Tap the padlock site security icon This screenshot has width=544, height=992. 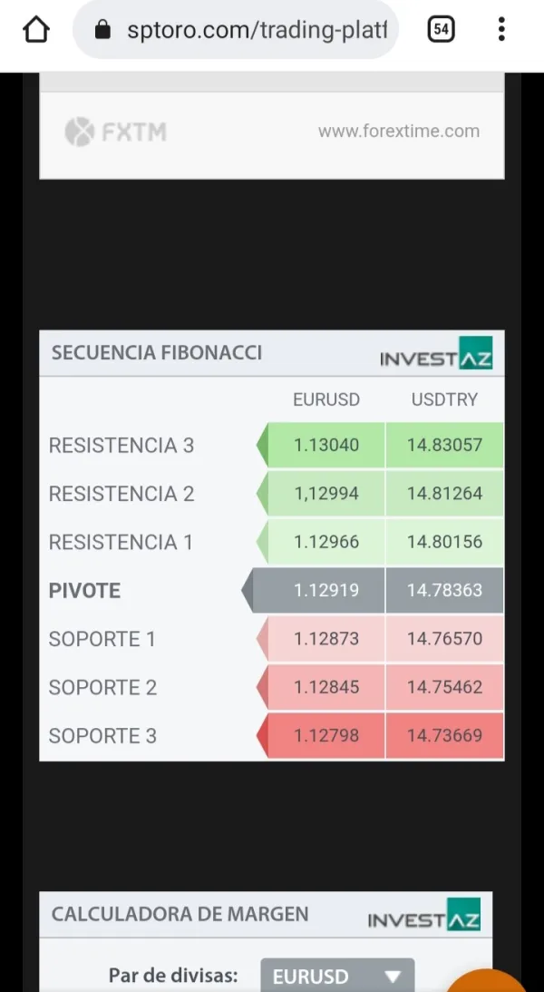[102, 30]
